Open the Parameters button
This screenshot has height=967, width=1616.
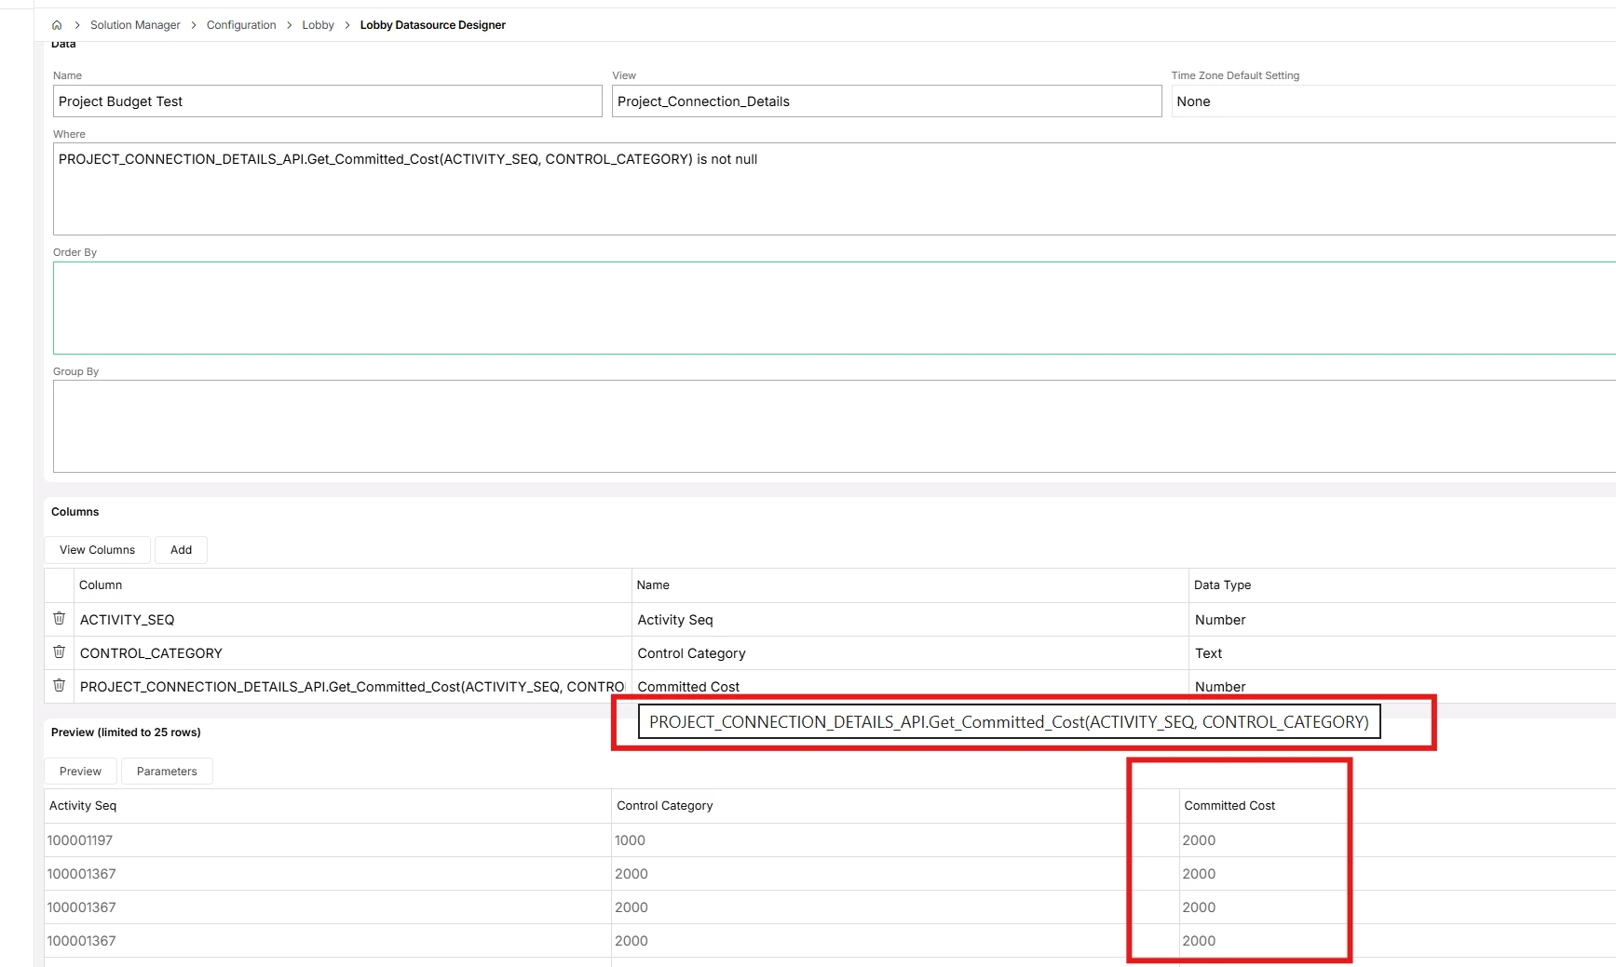[167, 772]
